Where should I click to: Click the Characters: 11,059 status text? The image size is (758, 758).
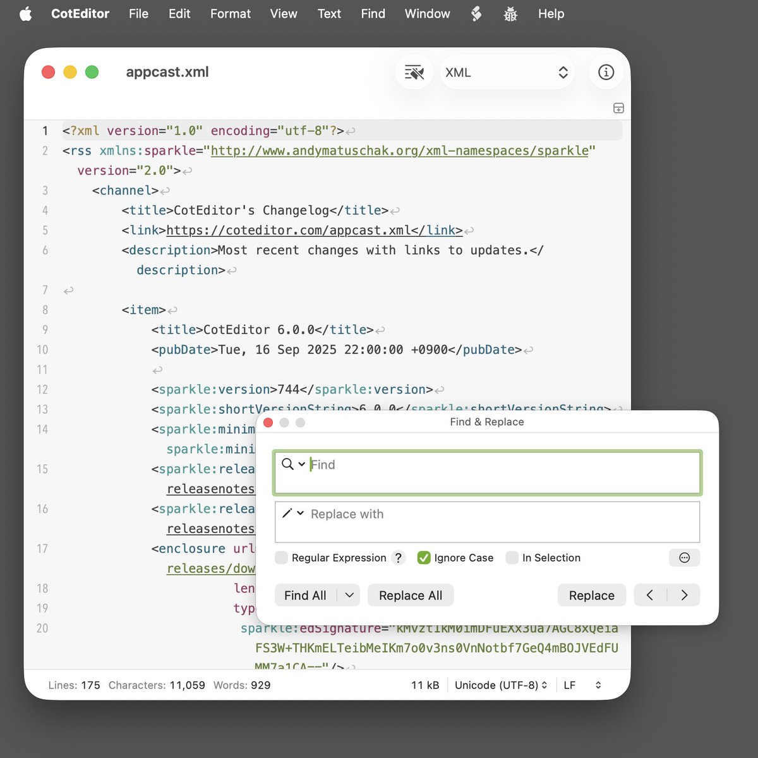pos(157,685)
